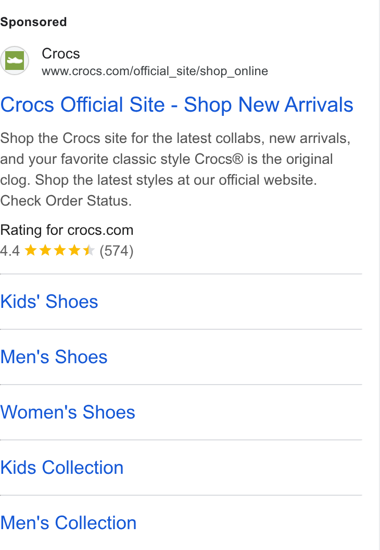Viewport: 380px width, 550px height.
Task: Click Check Order Status text in description
Action: (66, 200)
